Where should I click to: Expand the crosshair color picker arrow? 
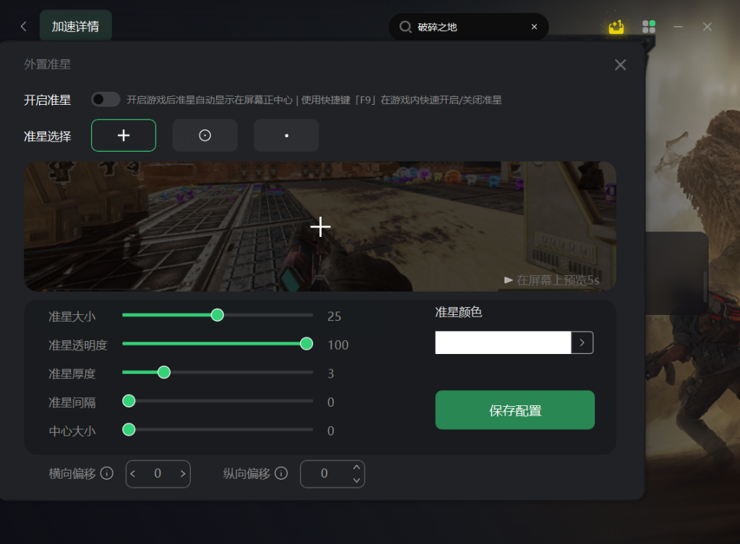point(582,342)
